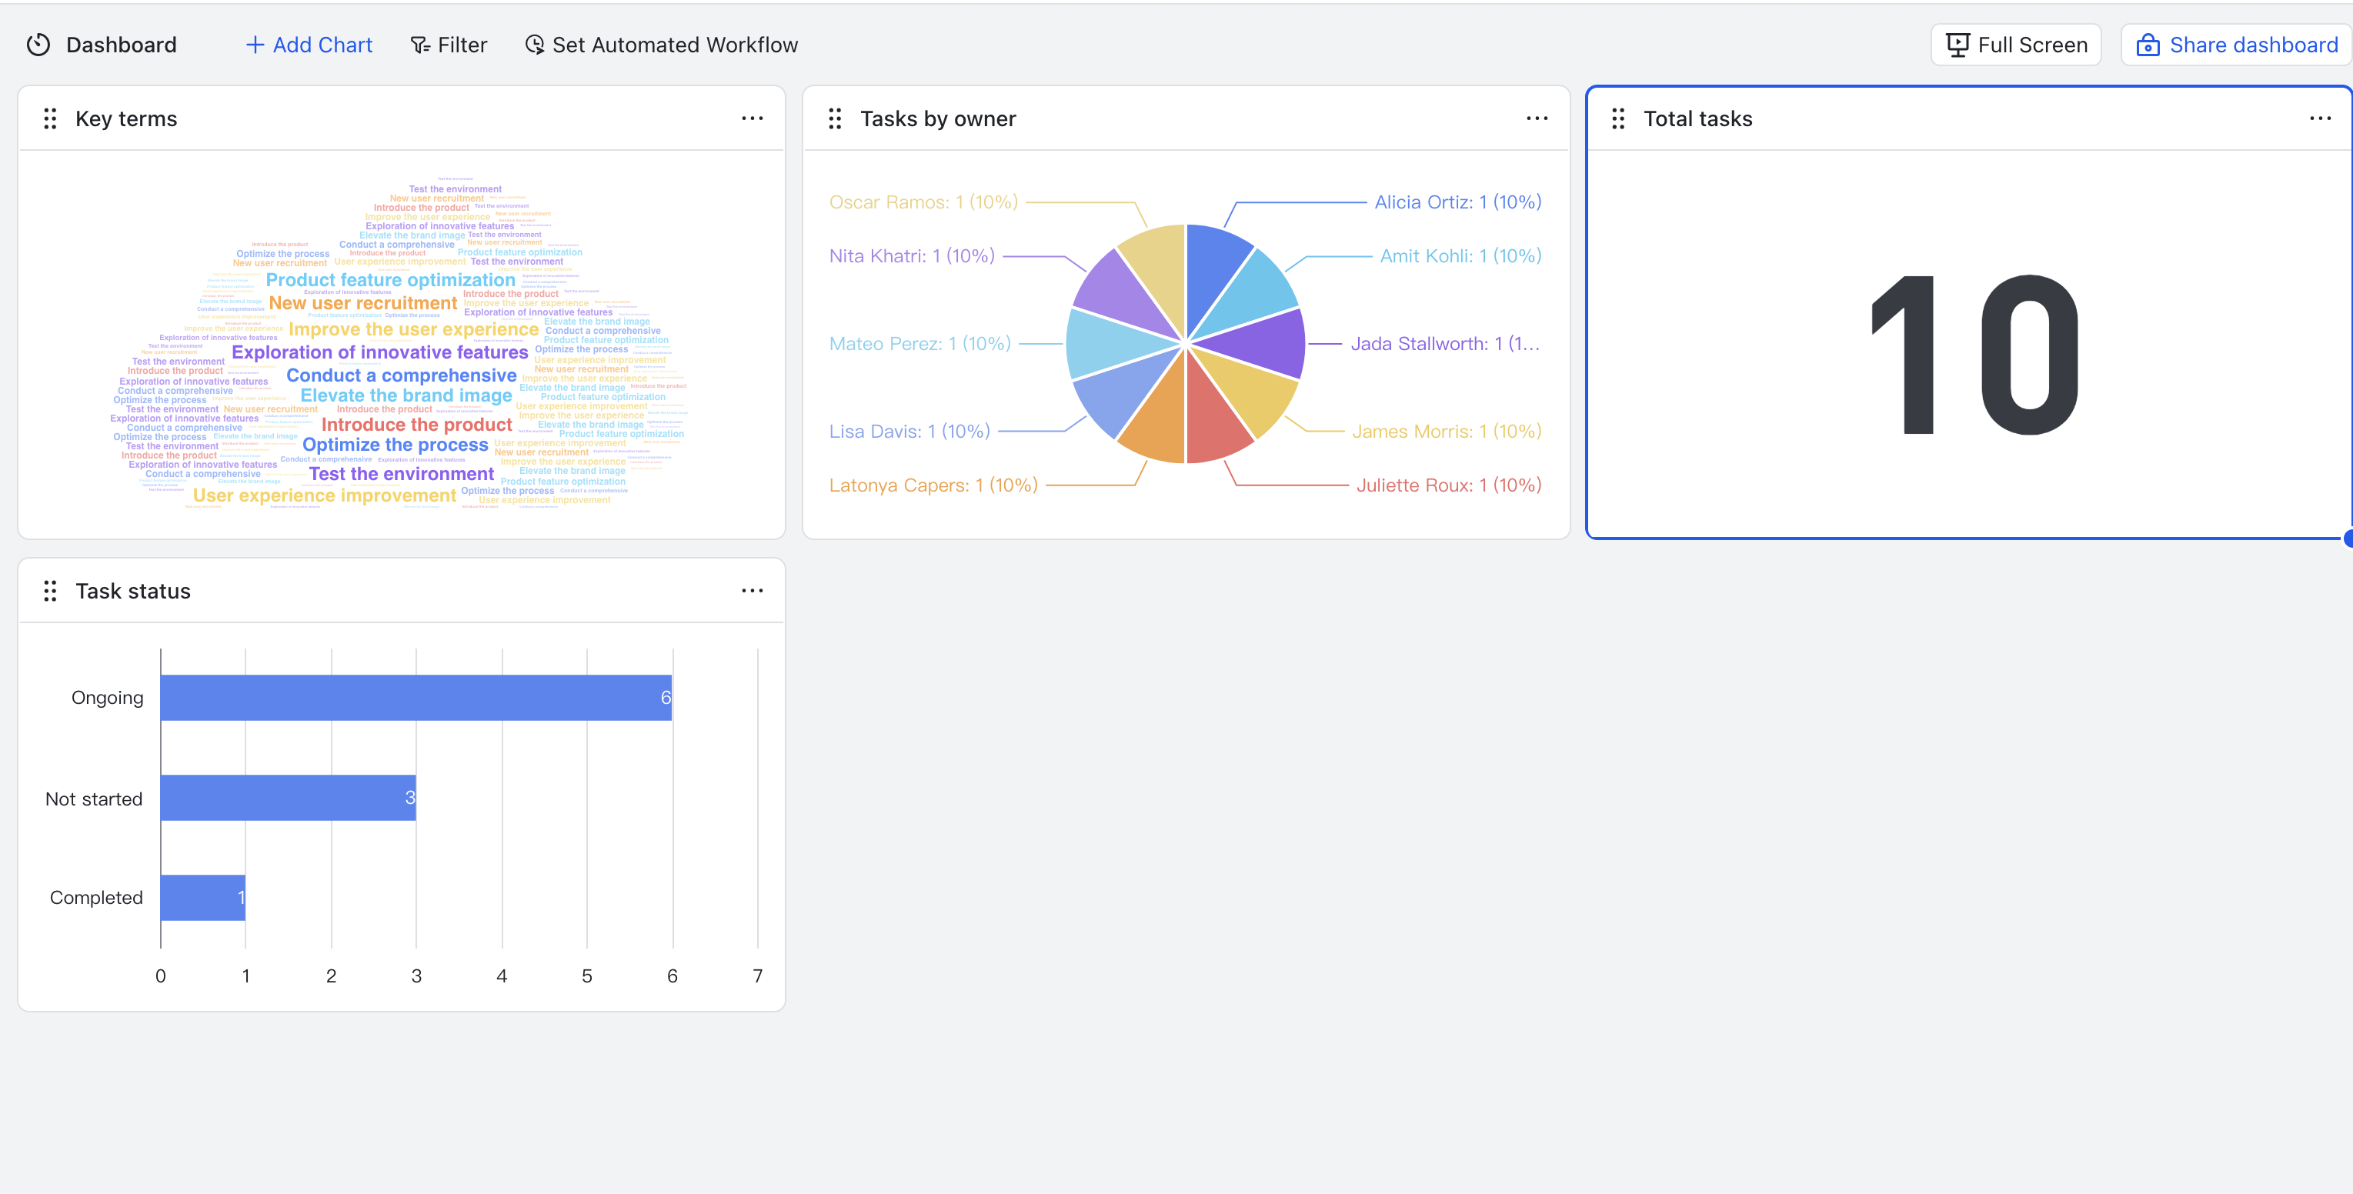Click Tasks by owner drag handle icon

click(834, 118)
